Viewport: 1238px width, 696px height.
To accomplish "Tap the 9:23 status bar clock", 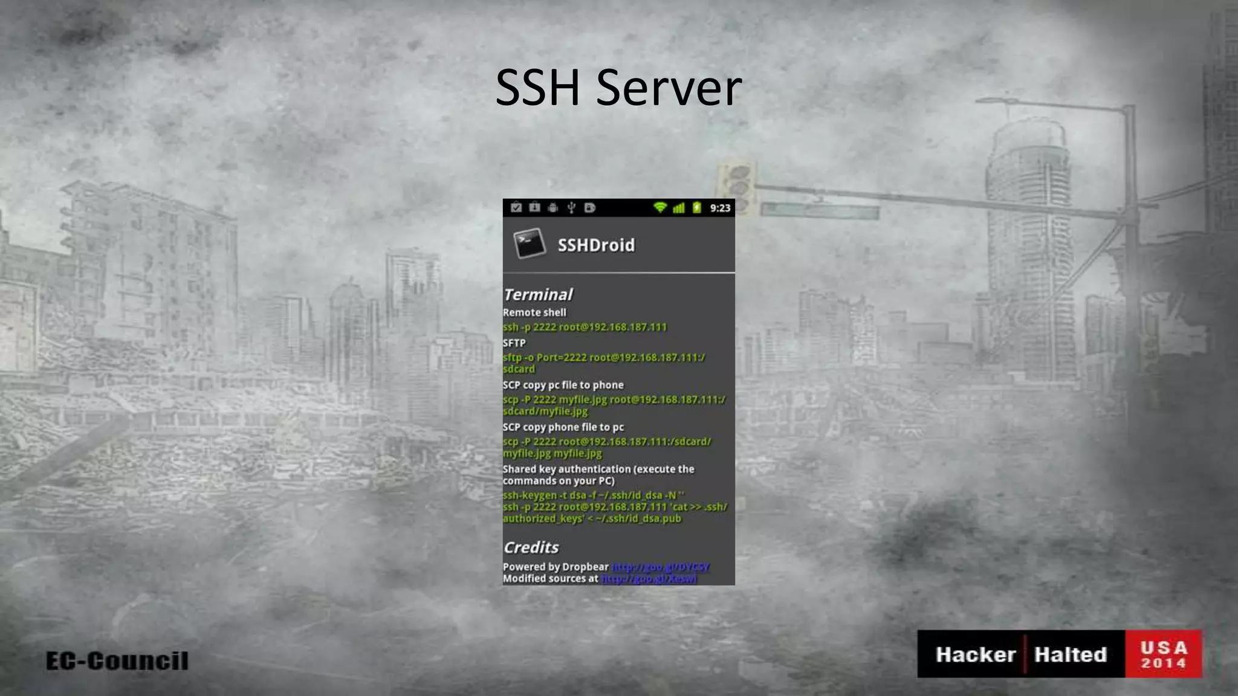I will [720, 208].
